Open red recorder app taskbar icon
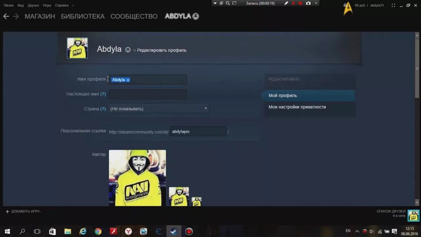 tap(189, 231)
